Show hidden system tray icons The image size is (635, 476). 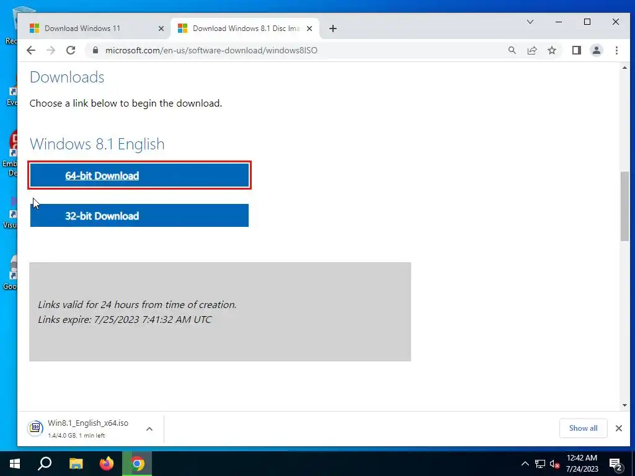[525, 464]
